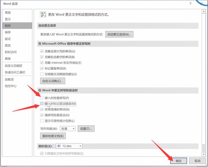
Task: Uncheck 随拼写检查语法(H)
Action: [42, 115]
